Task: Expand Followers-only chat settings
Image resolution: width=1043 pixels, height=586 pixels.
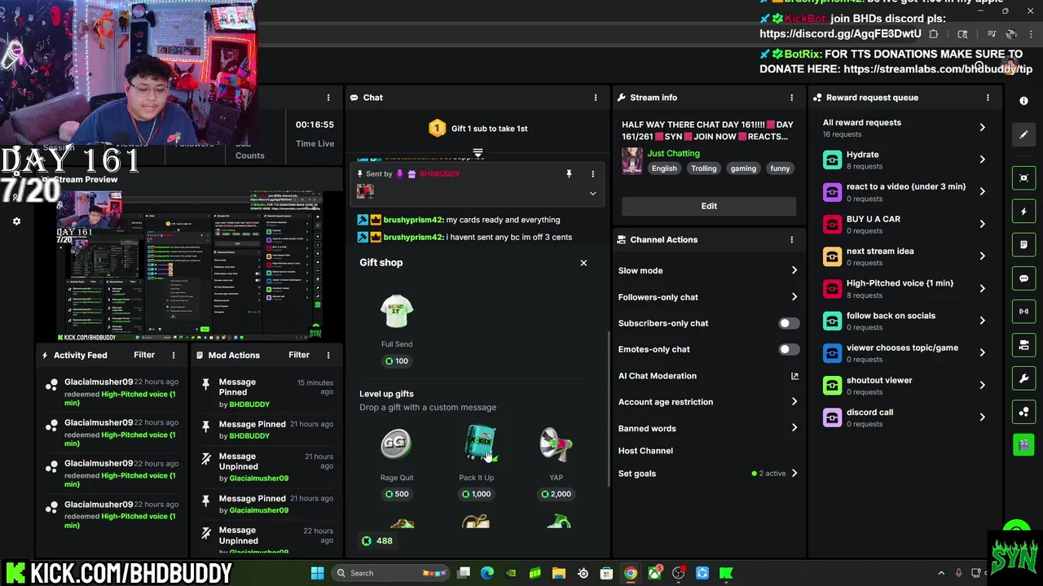Action: pos(707,297)
